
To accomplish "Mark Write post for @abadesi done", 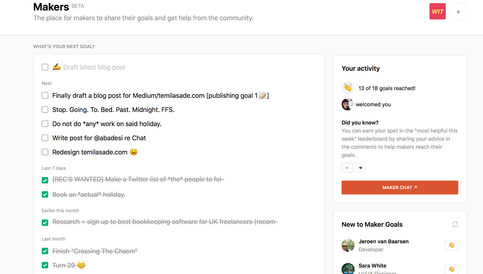I will [x=45, y=138].
